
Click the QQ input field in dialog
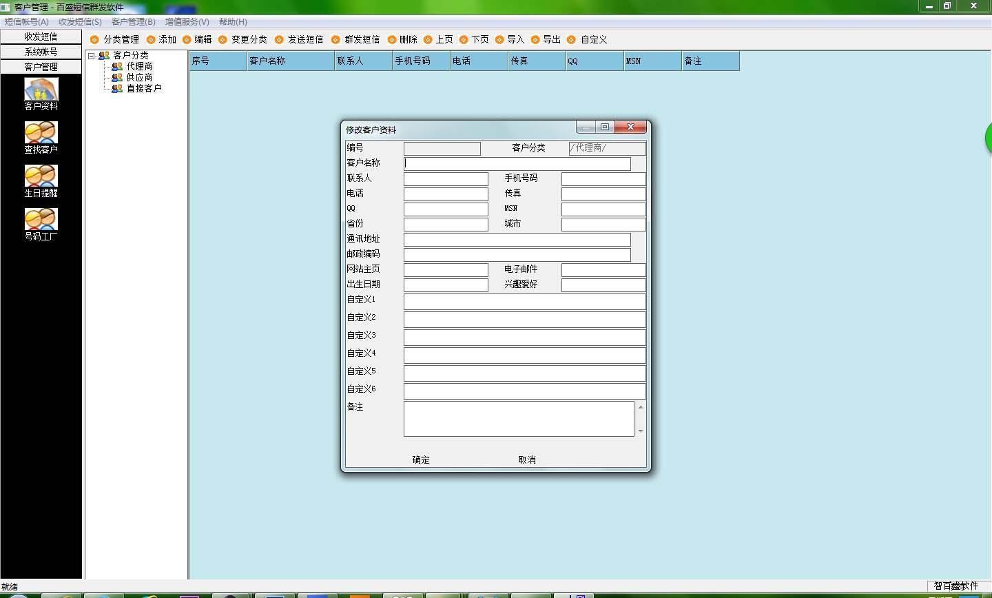(446, 209)
